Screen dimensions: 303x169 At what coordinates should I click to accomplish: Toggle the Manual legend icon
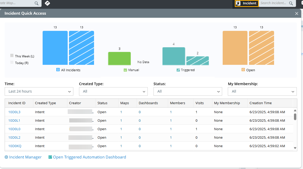pyautogui.click(x=125, y=70)
